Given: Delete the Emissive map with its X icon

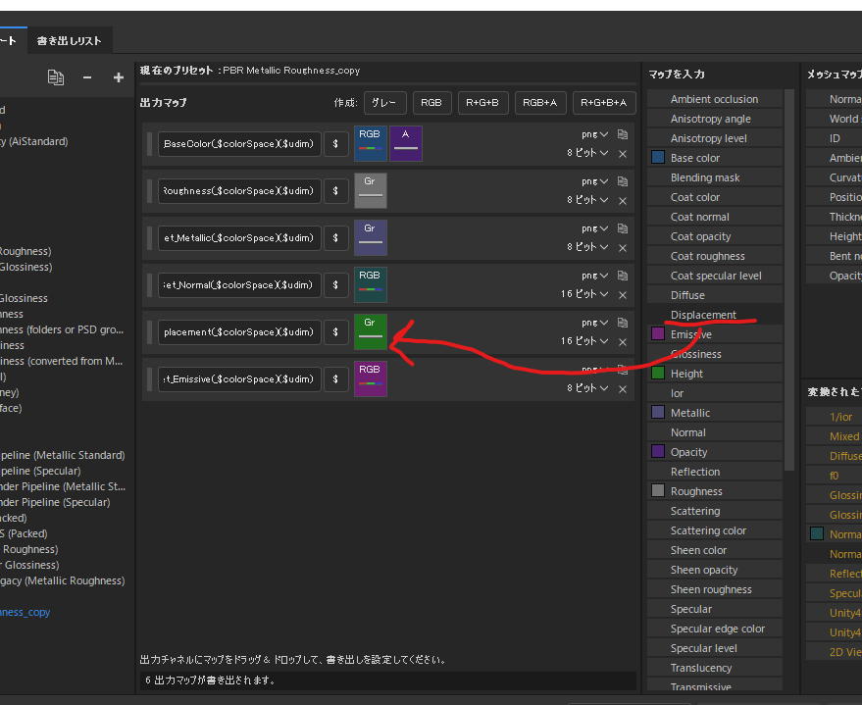Looking at the screenshot, I should point(623,387).
